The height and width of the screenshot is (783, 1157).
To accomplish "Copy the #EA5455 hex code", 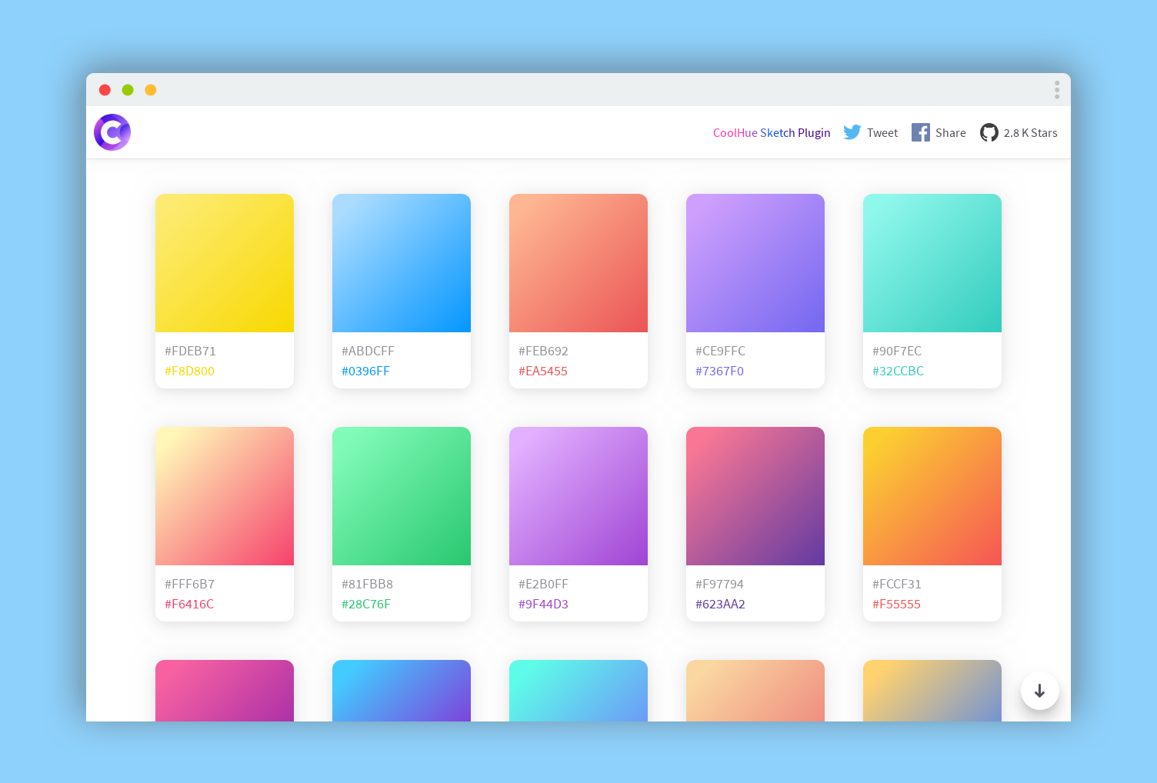I will [x=543, y=371].
